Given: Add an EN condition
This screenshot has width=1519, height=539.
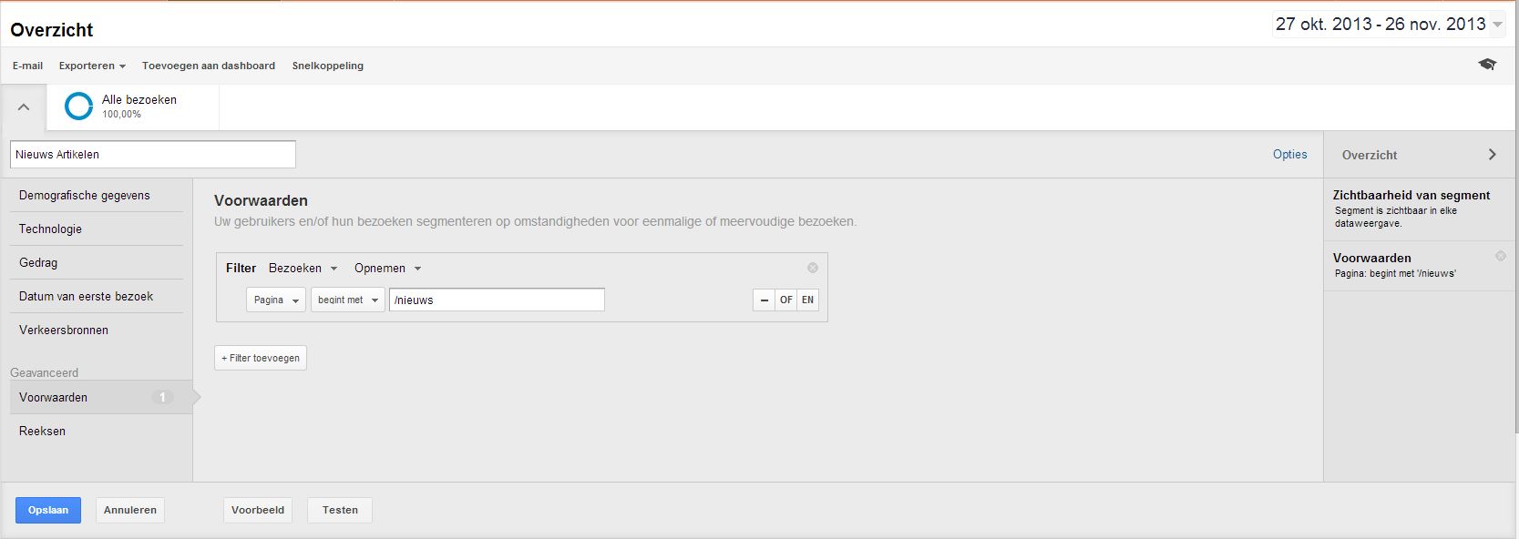Looking at the screenshot, I should [x=807, y=300].
